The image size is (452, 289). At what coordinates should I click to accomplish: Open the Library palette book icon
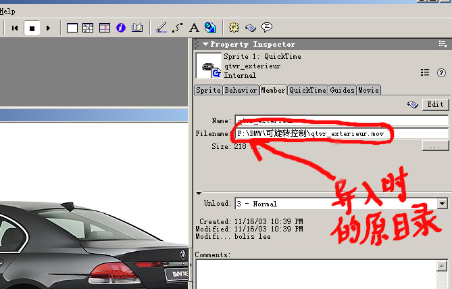coord(137,28)
